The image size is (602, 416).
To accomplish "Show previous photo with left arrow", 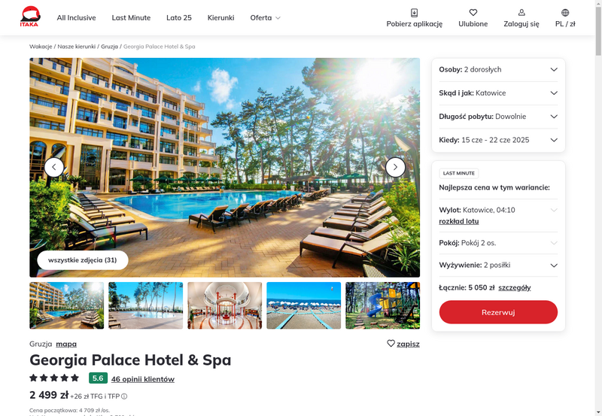I will [54, 167].
